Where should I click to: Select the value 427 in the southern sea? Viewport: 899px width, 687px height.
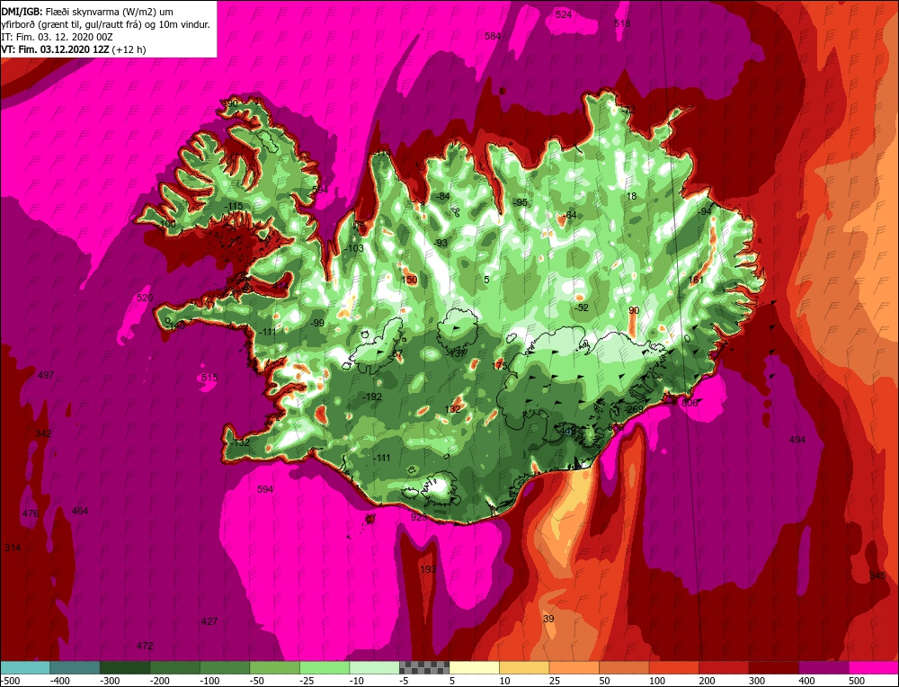click(x=209, y=621)
